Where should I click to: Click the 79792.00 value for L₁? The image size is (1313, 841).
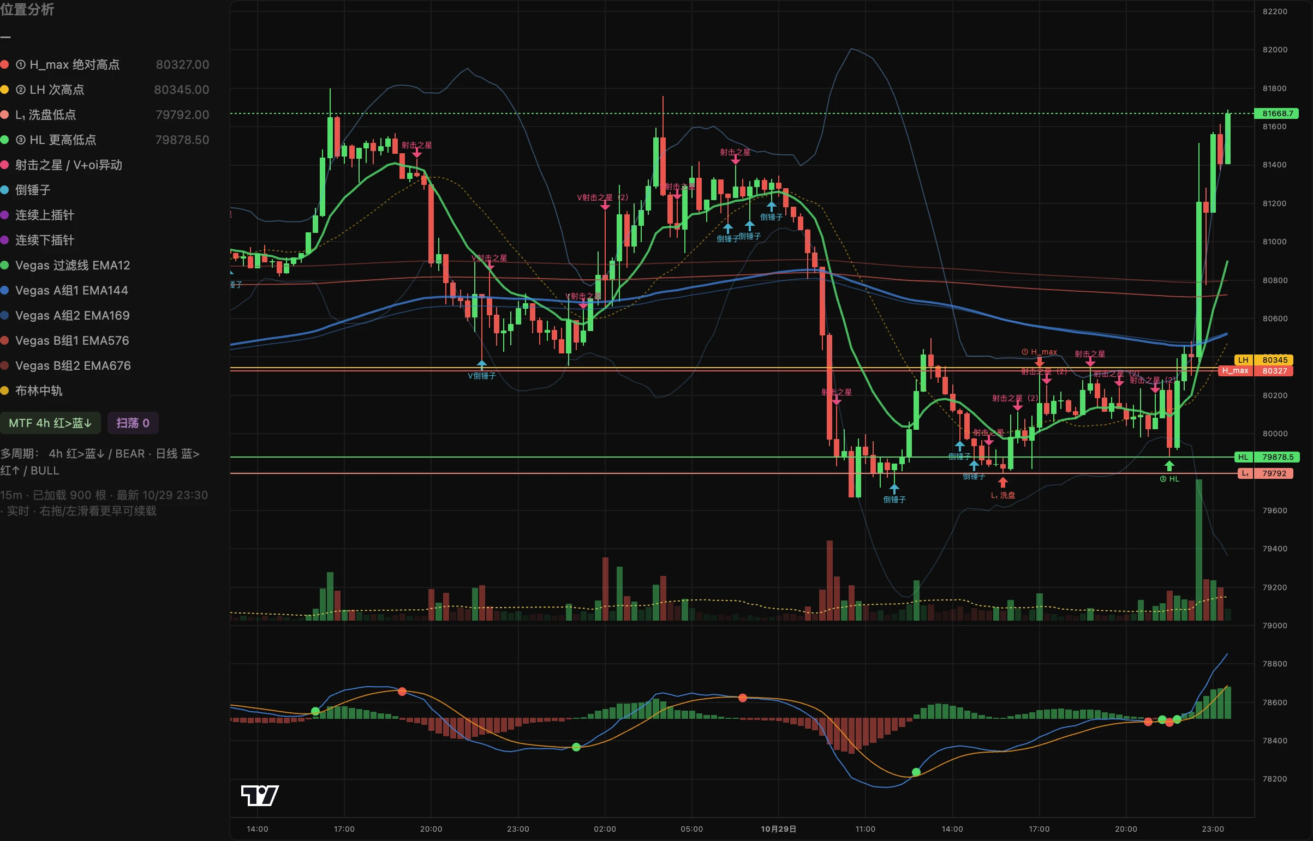pyautogui.click(x=182, y=115)
